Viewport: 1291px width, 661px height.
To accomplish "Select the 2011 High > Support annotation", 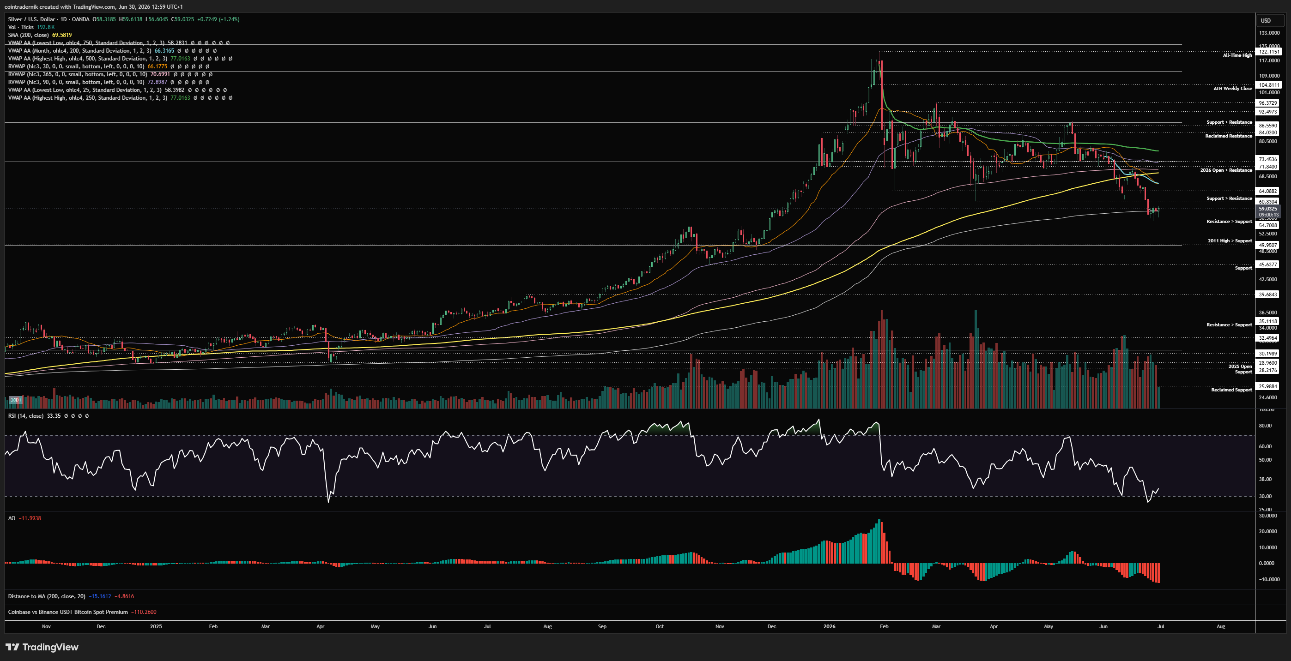I will click(1230, 241).
